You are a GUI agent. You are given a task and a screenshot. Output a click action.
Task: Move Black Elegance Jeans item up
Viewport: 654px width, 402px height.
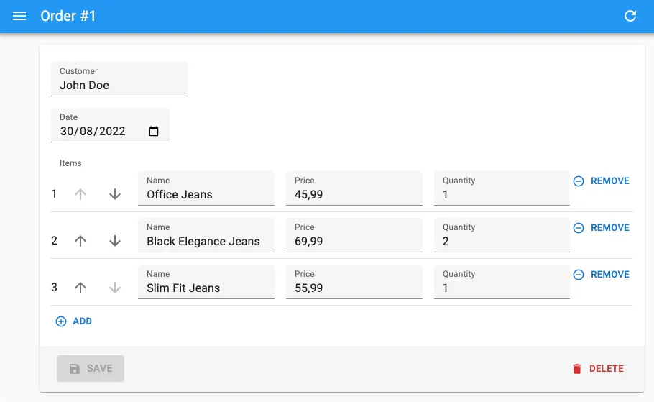tap(80, 241)
